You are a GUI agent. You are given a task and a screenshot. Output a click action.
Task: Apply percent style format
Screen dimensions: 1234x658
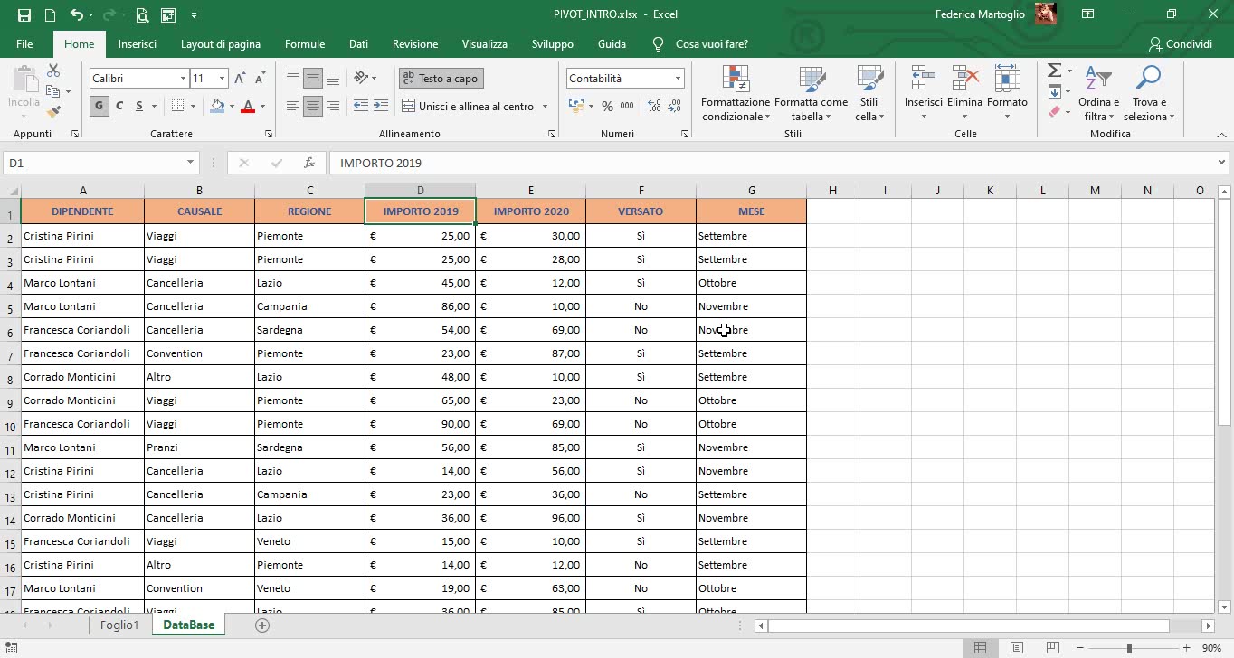coord(607,106)
